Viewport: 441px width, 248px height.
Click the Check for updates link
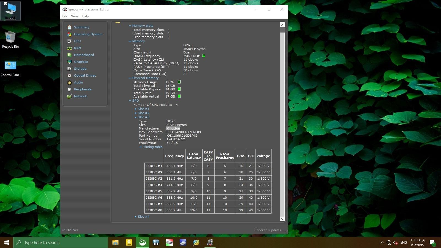[x=268, y=230]
